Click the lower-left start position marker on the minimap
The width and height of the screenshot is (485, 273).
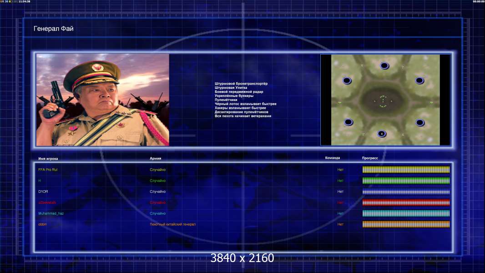point(349,122)
